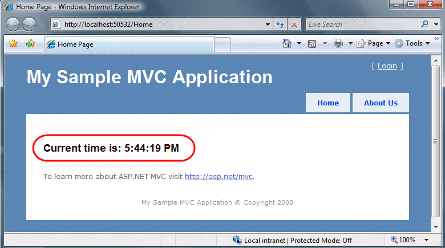Click the Local intranet zone globe icon

[x=237, y=240]
